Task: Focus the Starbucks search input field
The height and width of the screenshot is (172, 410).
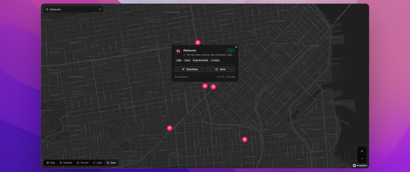Action: pos(73,9)
